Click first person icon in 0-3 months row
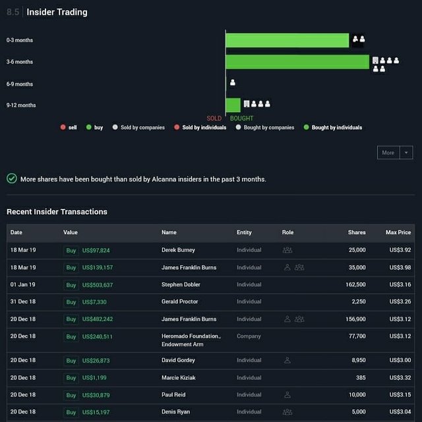The image size is (422, 422). (355, 39)
